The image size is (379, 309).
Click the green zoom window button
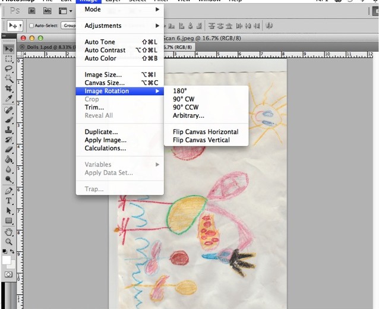coord(40,38)
